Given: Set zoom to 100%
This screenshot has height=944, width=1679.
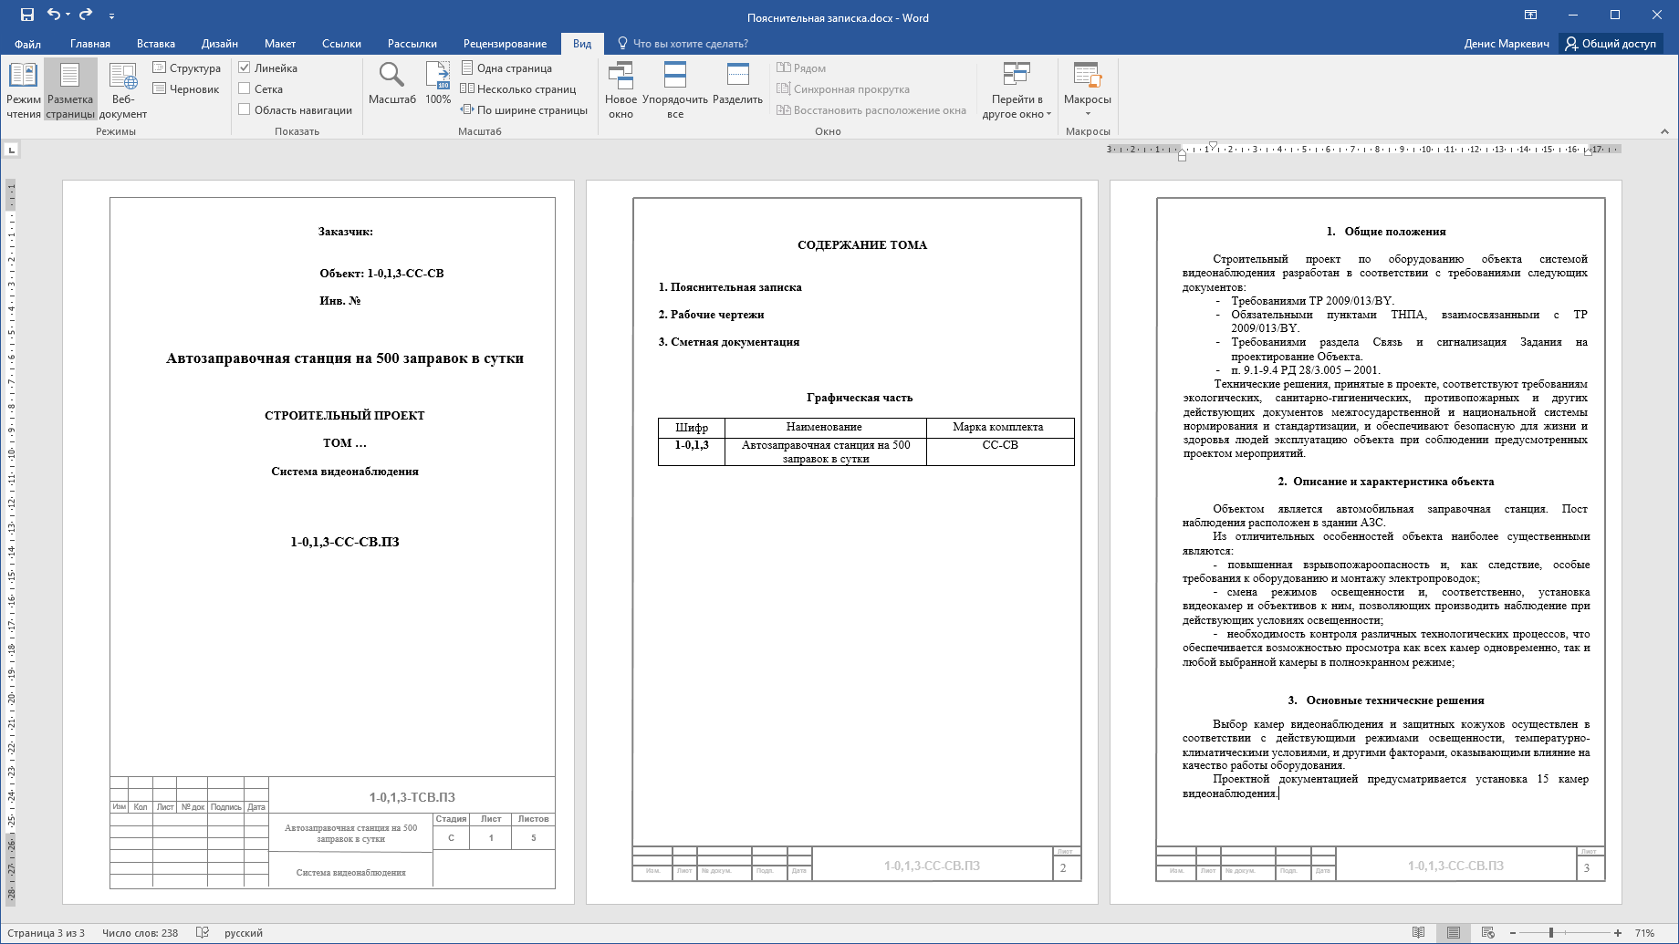Looking at the screenshot, I should tap(438, 84).
